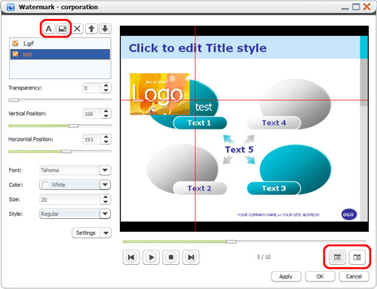377x289 pixels.
Task: Uncheck the test watermark checkbox
Action: coord(15,54)
